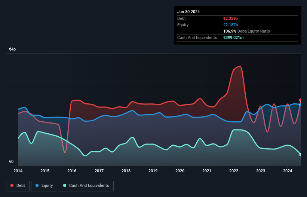The image size is (307, 197).
Task: Select the 2019 axis label
Action: coord(153,171)
